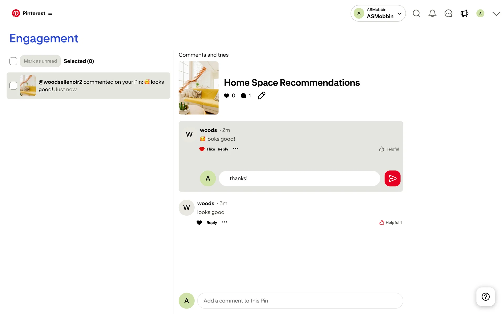
Task: Expand the top-right chevron menu
Action: coord(496,14)
